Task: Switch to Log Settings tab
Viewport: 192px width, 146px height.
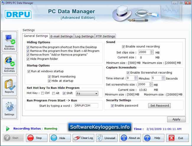Action: coord(84,36)
